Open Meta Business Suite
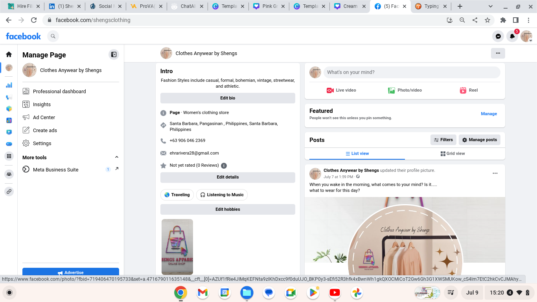Screen dimensions: 537x302 coord(56,169)
